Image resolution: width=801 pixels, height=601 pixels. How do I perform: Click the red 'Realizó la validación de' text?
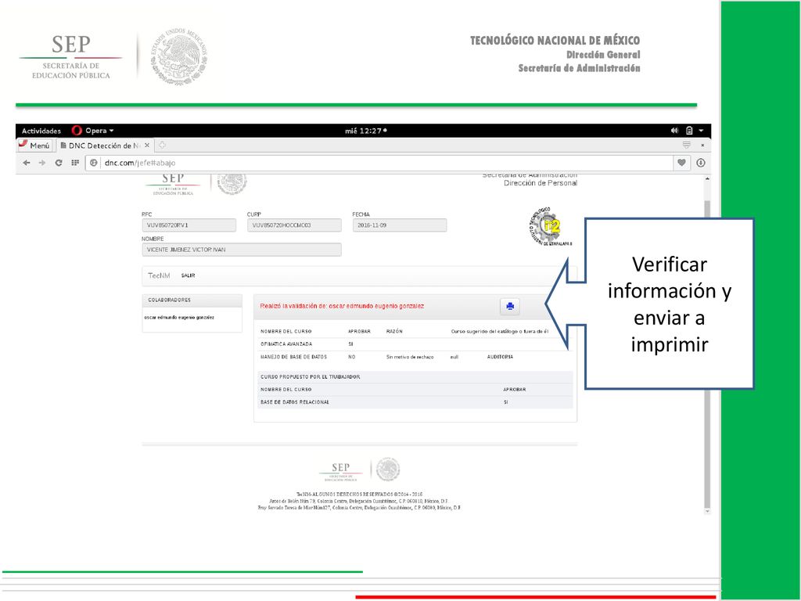(342, 306)
